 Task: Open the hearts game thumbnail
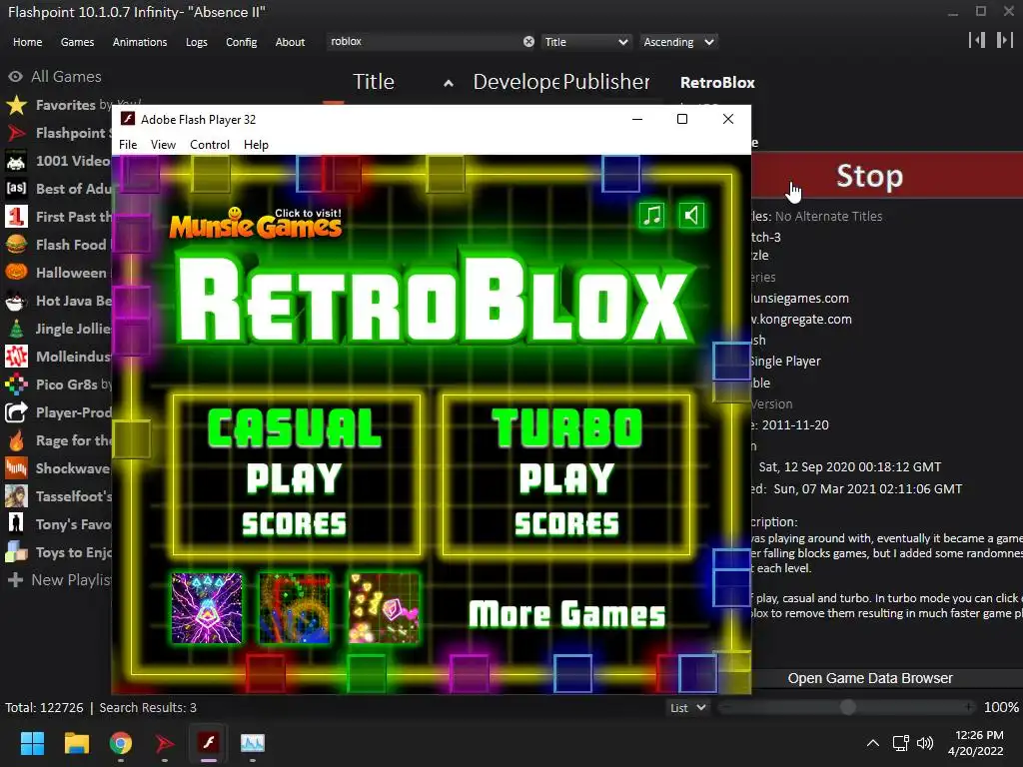[384, 608]
